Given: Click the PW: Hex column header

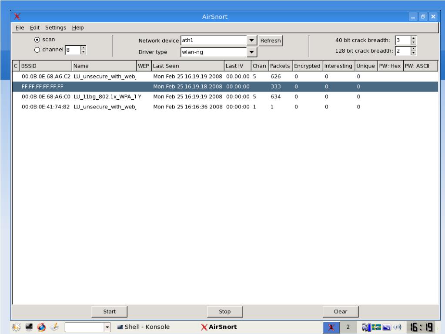Looking at the screenshot, I should [x=390, y=66].
